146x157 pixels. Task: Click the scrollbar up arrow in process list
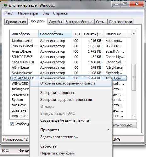pos(134,33)
